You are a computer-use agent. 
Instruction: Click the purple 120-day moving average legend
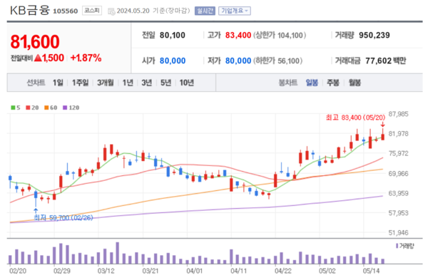point(71,108)
